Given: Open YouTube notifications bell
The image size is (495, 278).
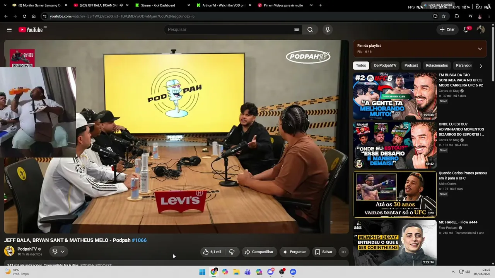Looking at the screenshot, I should tap(466, 30).
